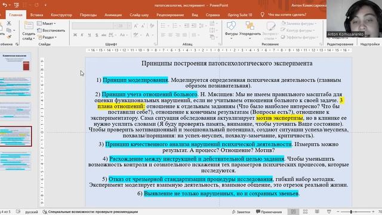Click zoom out minus icon
The width and height of the screenshot is (382, 215).
[x=338, y=211]
